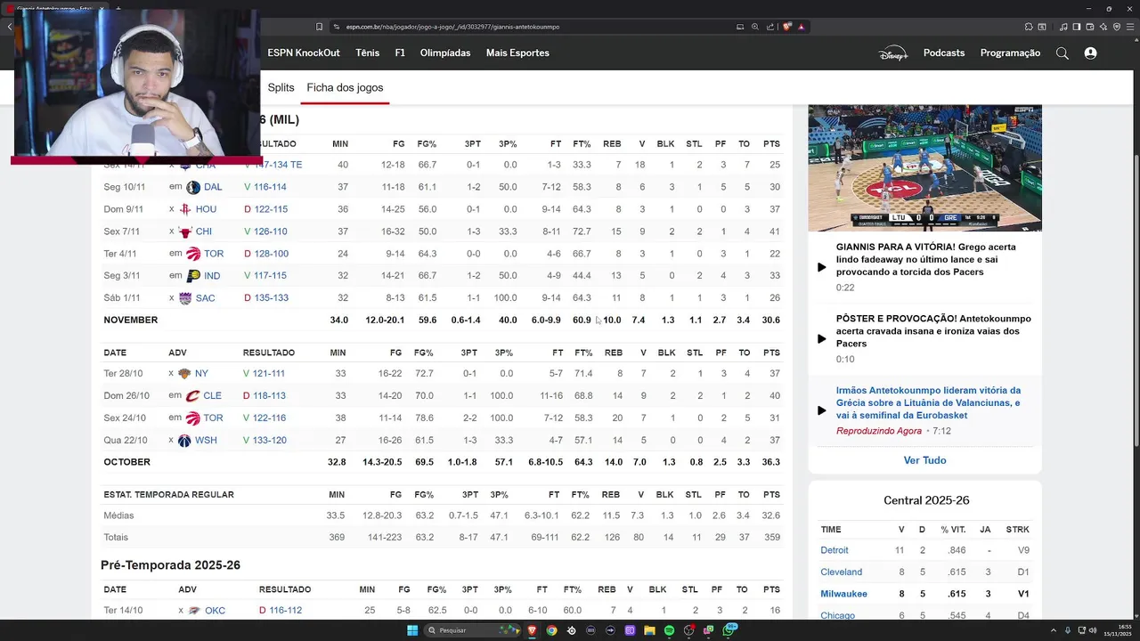Click the Sacramento Kings team logo
The height and width of the screenshot is (641, 1140).
pos(185,298)
